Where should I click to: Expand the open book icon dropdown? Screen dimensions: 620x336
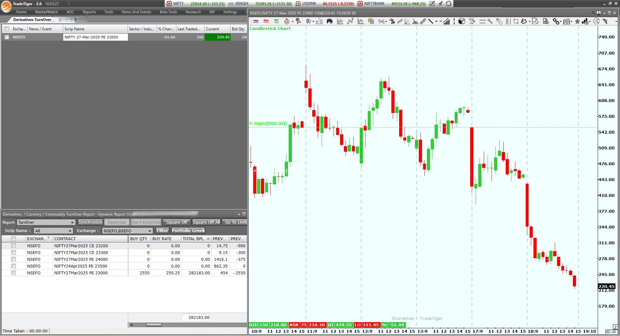(x=571, y=22)
